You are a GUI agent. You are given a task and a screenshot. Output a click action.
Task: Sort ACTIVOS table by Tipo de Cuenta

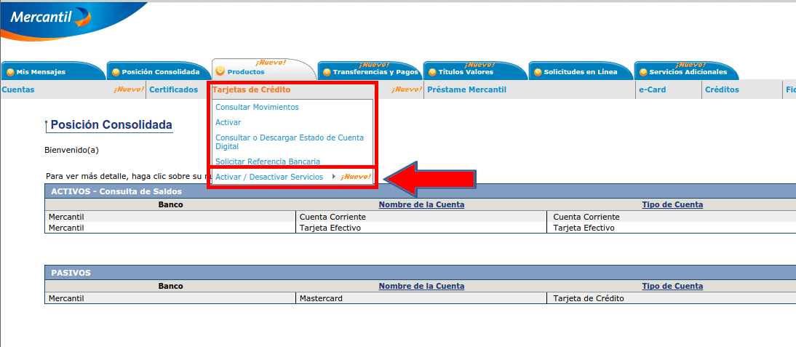pos(672,205)
